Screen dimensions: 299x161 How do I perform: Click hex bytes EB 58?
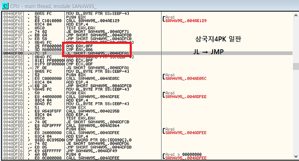(x=41, y=39)
